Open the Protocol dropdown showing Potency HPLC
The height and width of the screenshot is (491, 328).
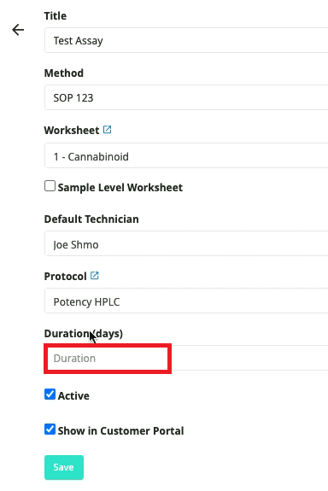186,301
